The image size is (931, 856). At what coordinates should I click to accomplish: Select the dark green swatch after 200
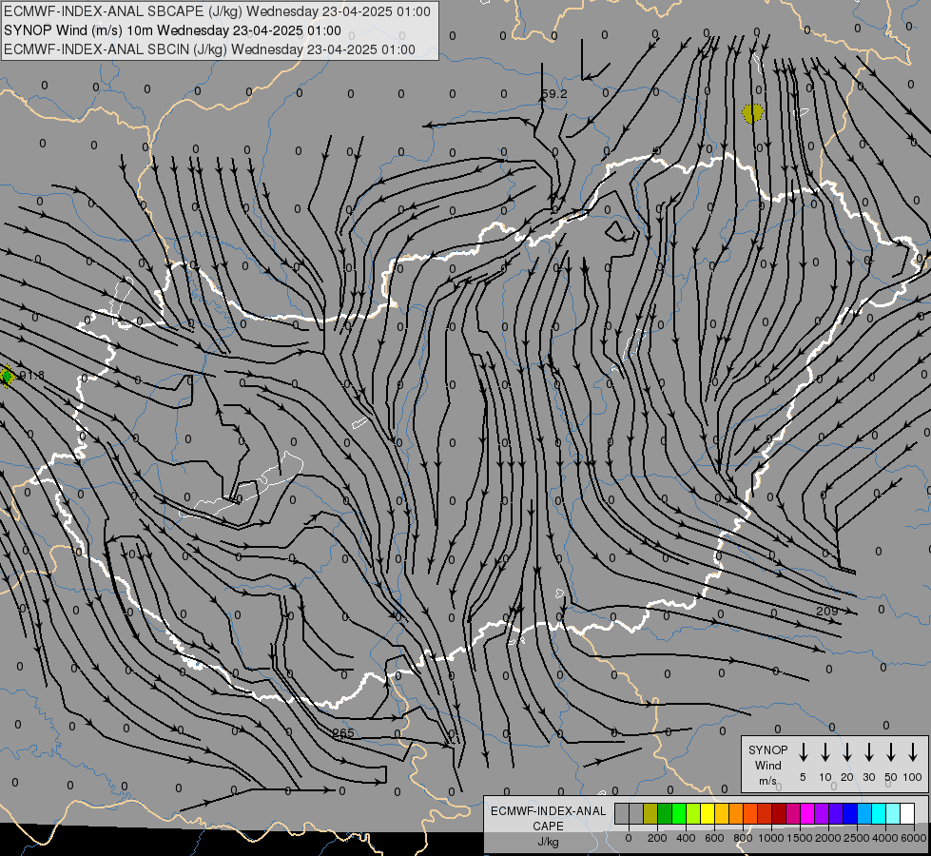665,813
